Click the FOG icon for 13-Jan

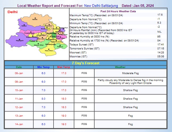[x=84, y=116]
